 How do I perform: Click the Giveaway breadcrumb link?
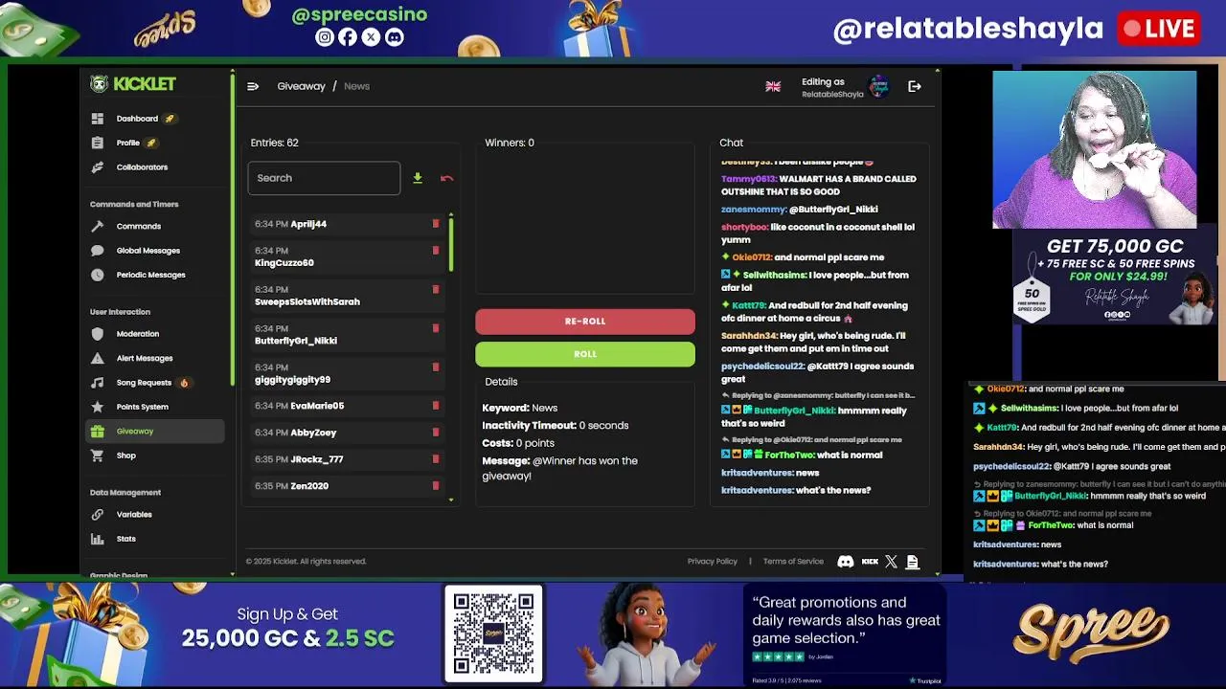[x=301, y=86]
